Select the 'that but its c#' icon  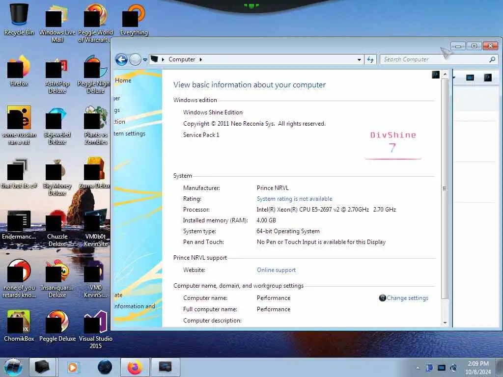[x=19, y=173]
